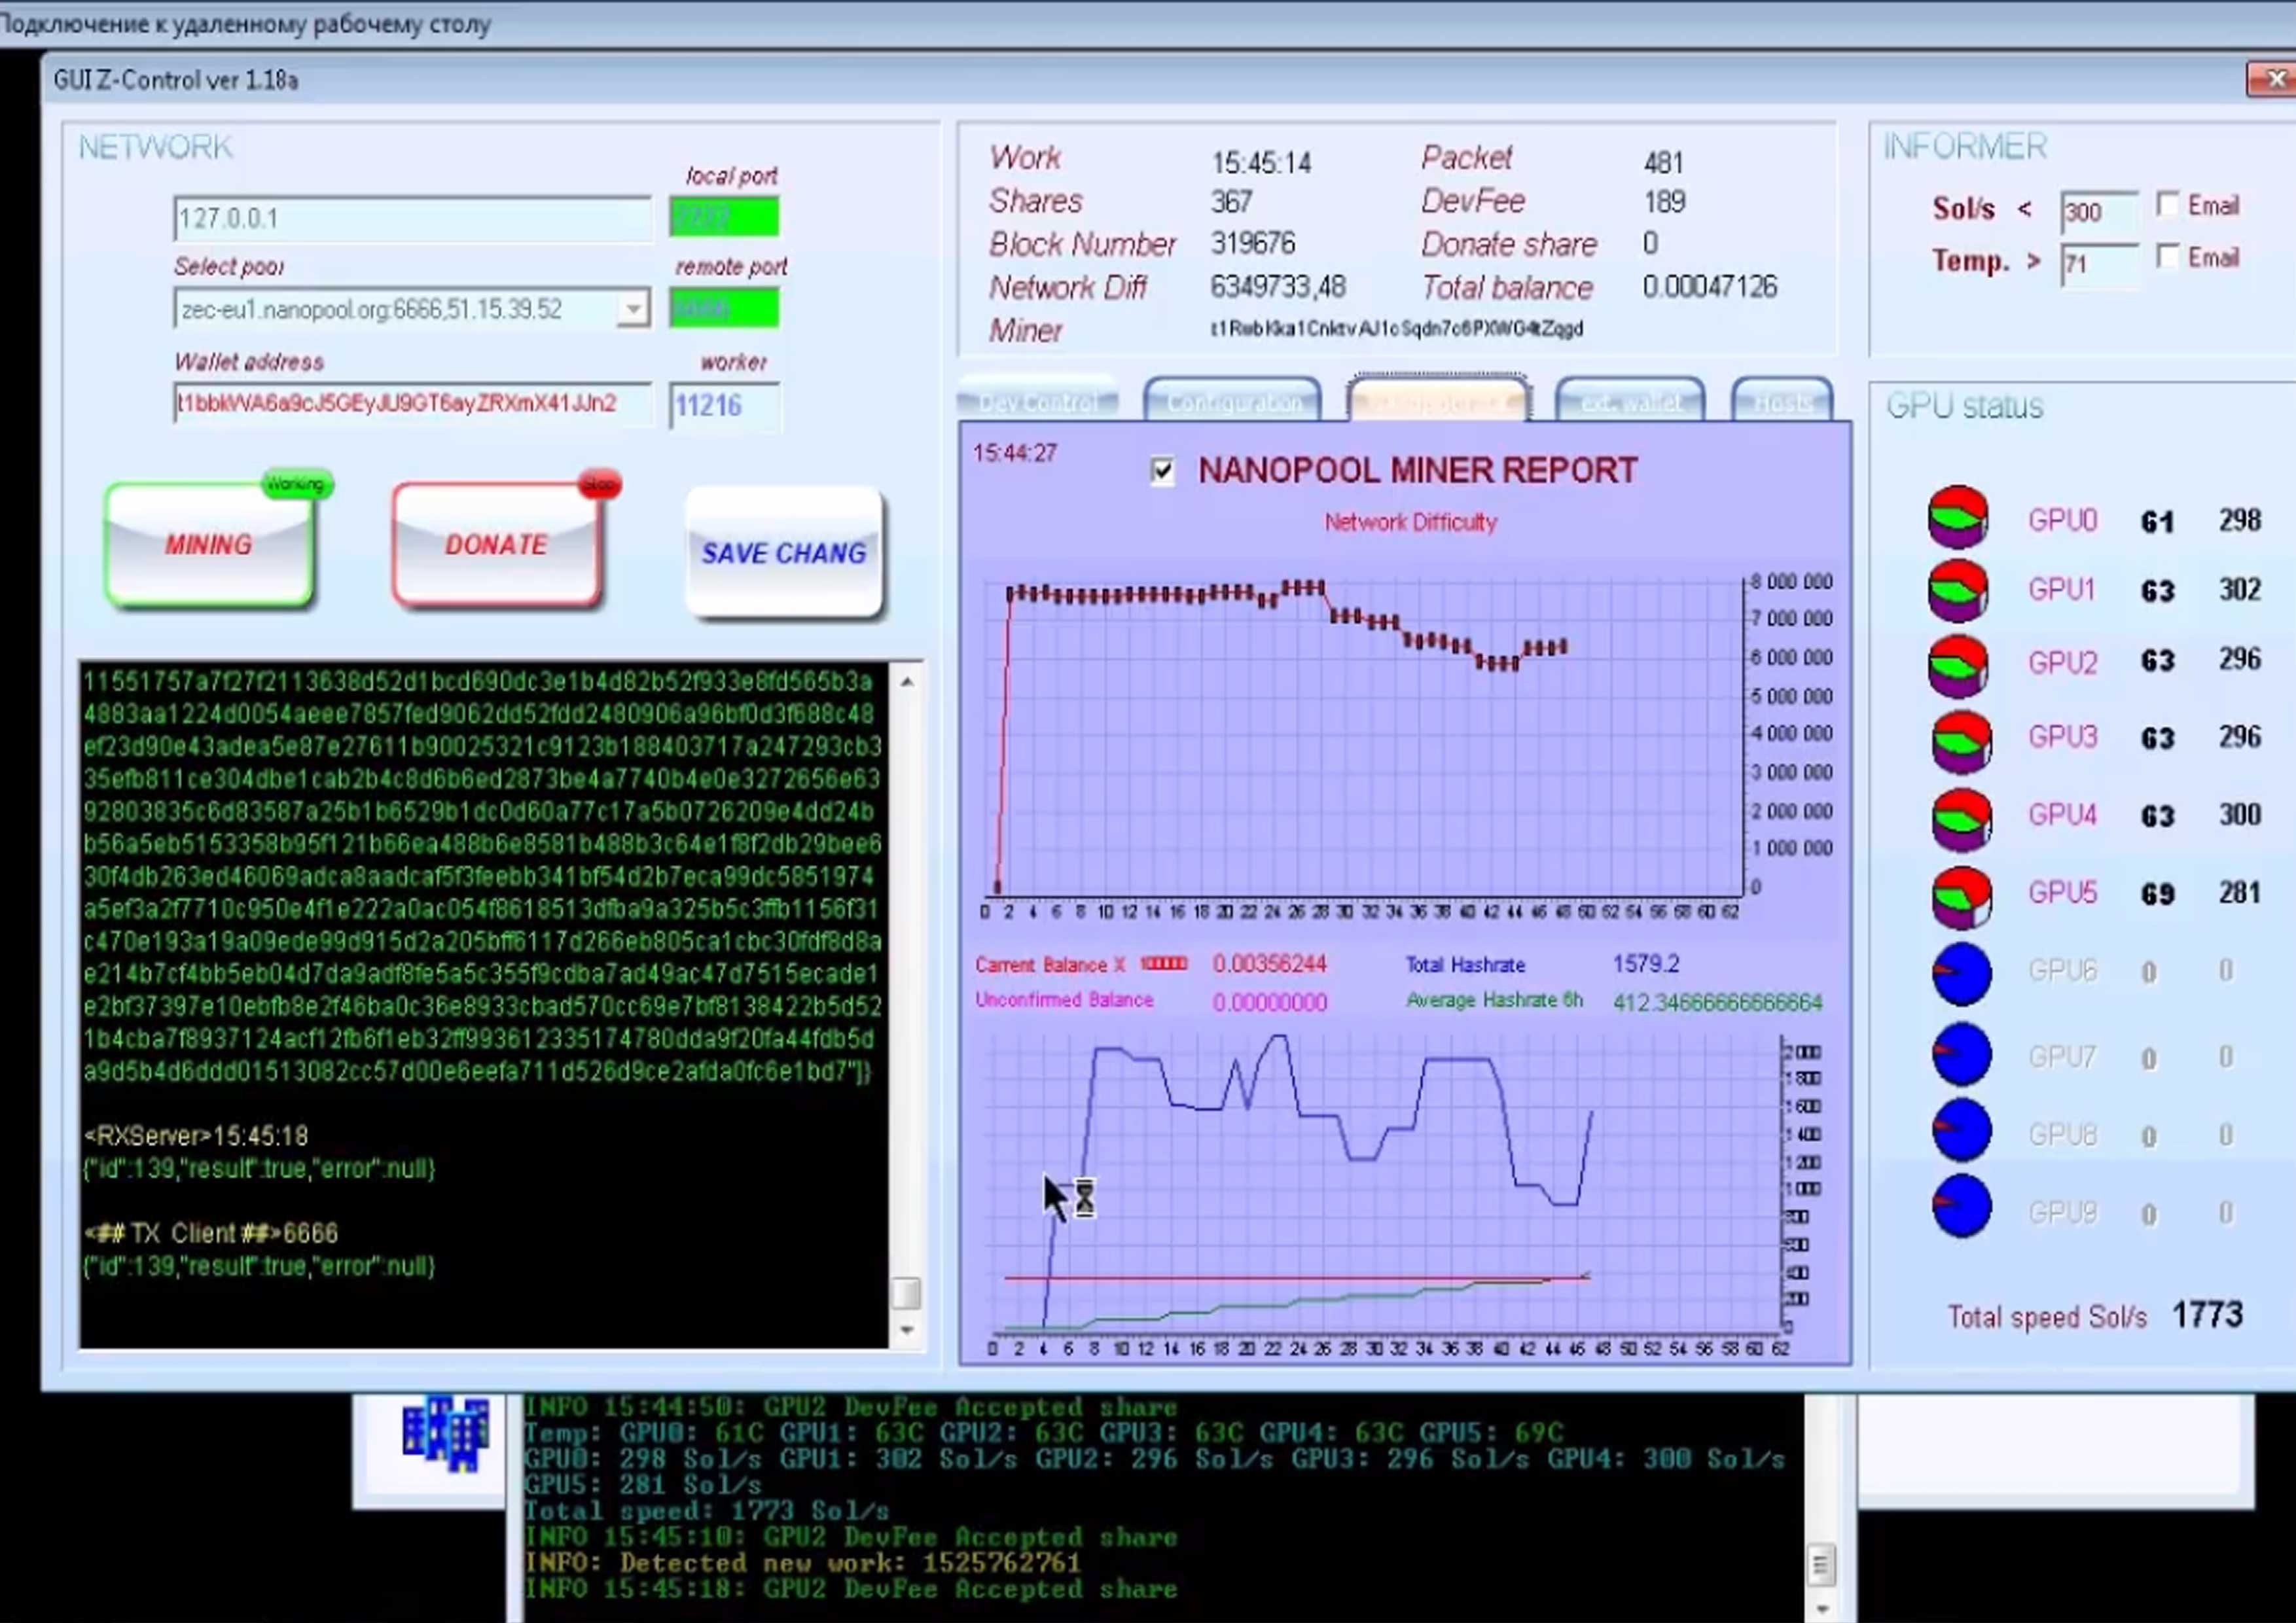Open the zec-eu1.nanopool.org pool combo box

[411, 310]
